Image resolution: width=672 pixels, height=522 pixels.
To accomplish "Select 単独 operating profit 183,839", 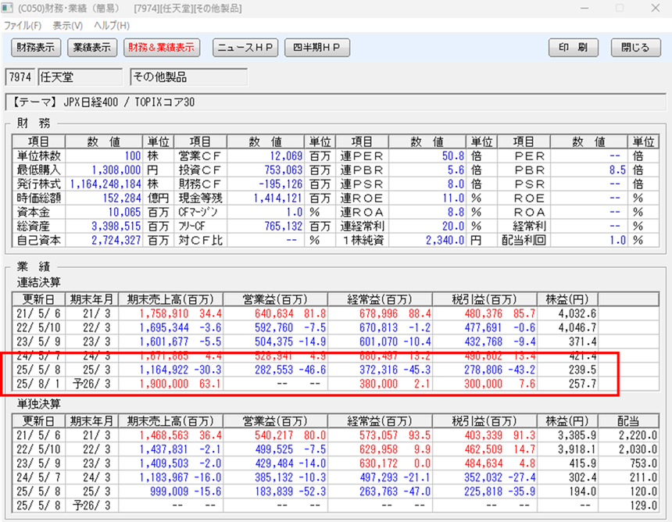I will click(274, 492).
